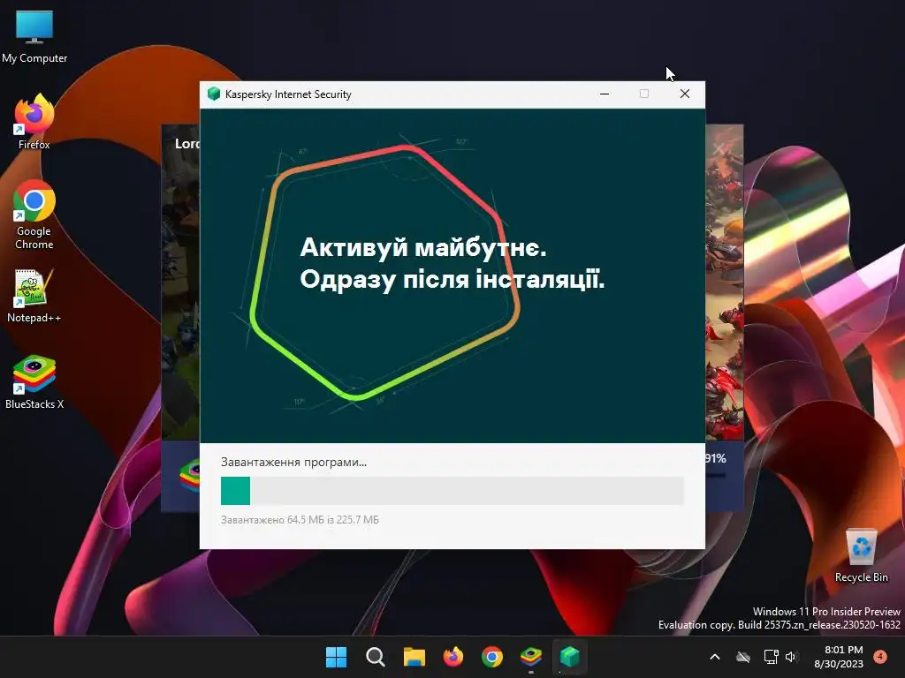905x678 pixels.
Task: Click the Kaspersky installer taskbar icon
Action: [x=570, y=657]
